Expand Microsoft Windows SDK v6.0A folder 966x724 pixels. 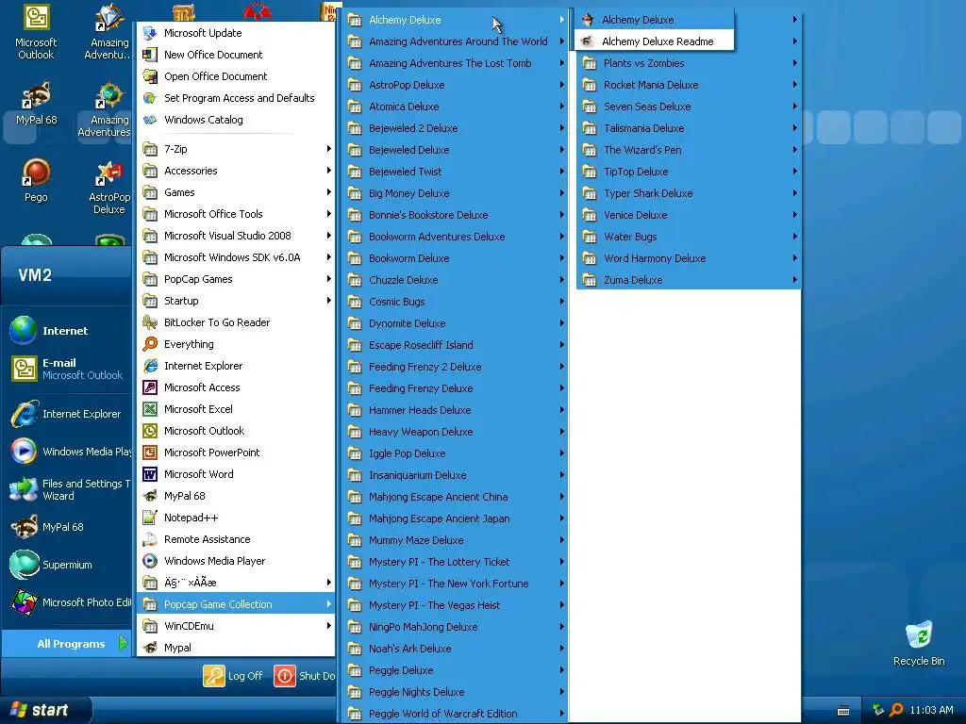pos(235,257)
